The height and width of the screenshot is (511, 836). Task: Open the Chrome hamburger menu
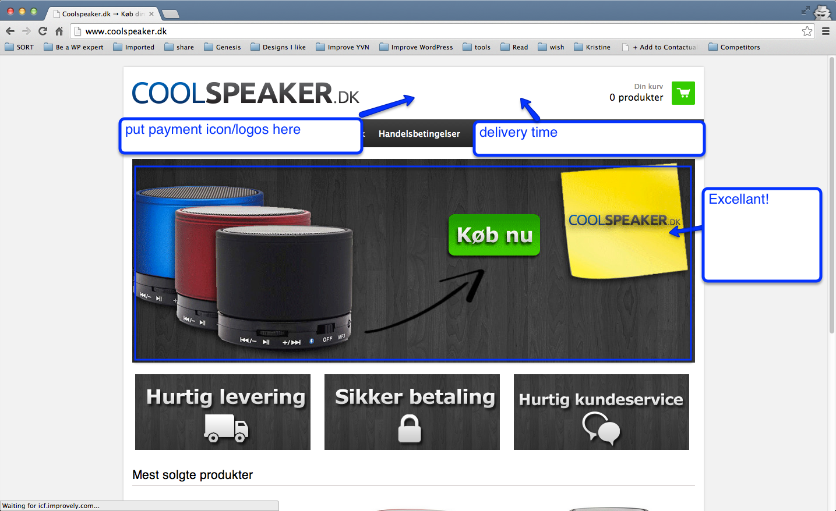[x=826, y=31]
